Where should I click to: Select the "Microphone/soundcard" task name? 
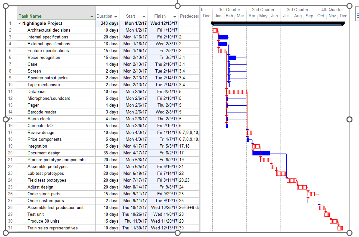[49, 98]
